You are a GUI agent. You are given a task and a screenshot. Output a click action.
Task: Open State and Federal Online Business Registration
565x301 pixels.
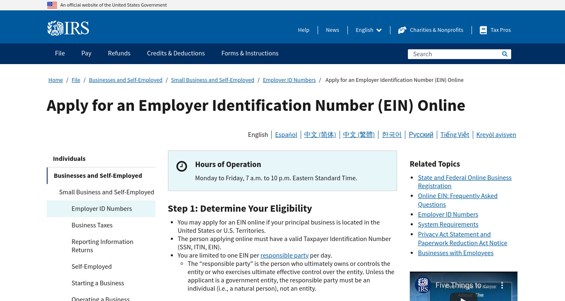(464, 182)
